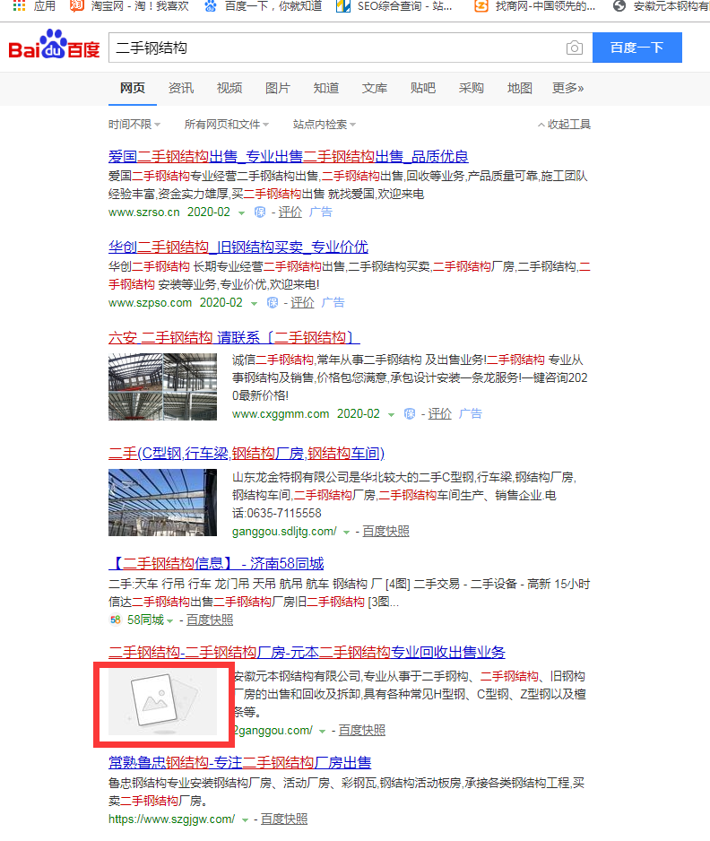Switch to the 文库 tab

[375, 88]
